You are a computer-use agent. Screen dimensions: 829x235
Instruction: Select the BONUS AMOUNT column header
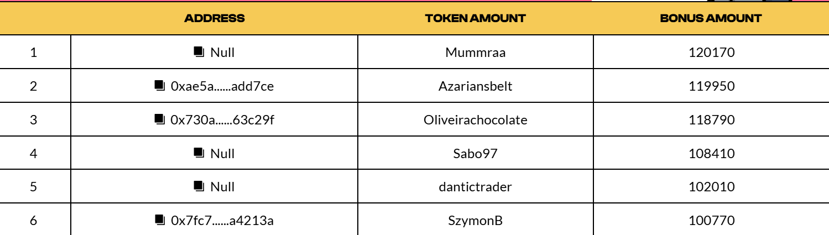(711, 18)
